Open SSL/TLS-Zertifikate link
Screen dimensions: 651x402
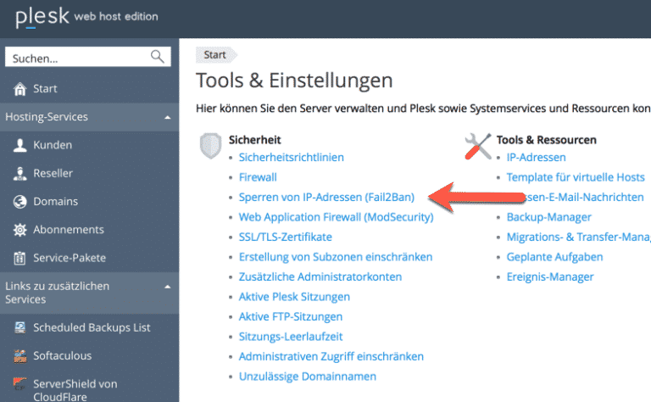285,237
